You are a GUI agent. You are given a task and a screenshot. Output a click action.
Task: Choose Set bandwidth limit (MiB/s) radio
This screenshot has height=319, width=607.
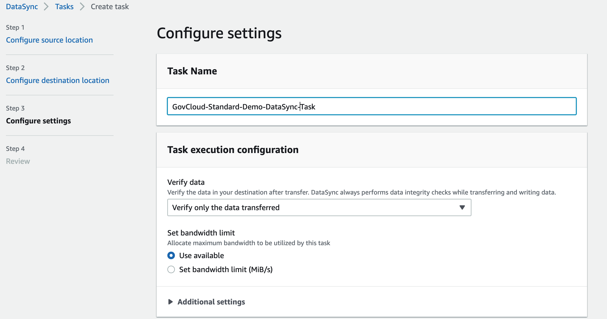171,269
